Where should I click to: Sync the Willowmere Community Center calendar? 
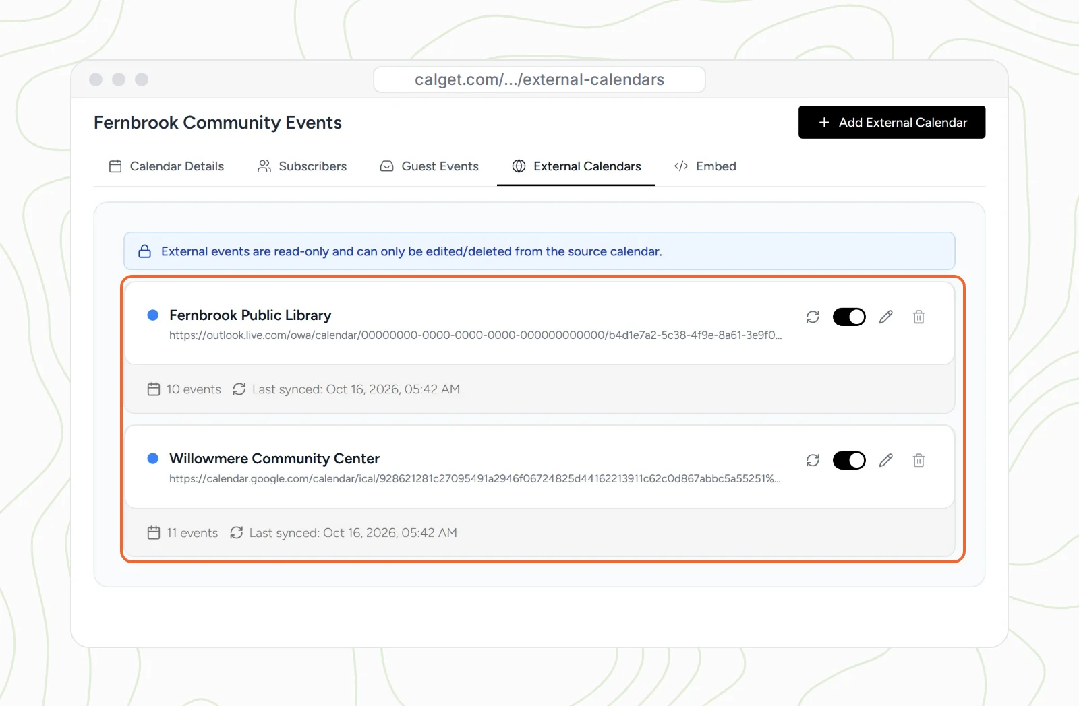click(813, 460)
